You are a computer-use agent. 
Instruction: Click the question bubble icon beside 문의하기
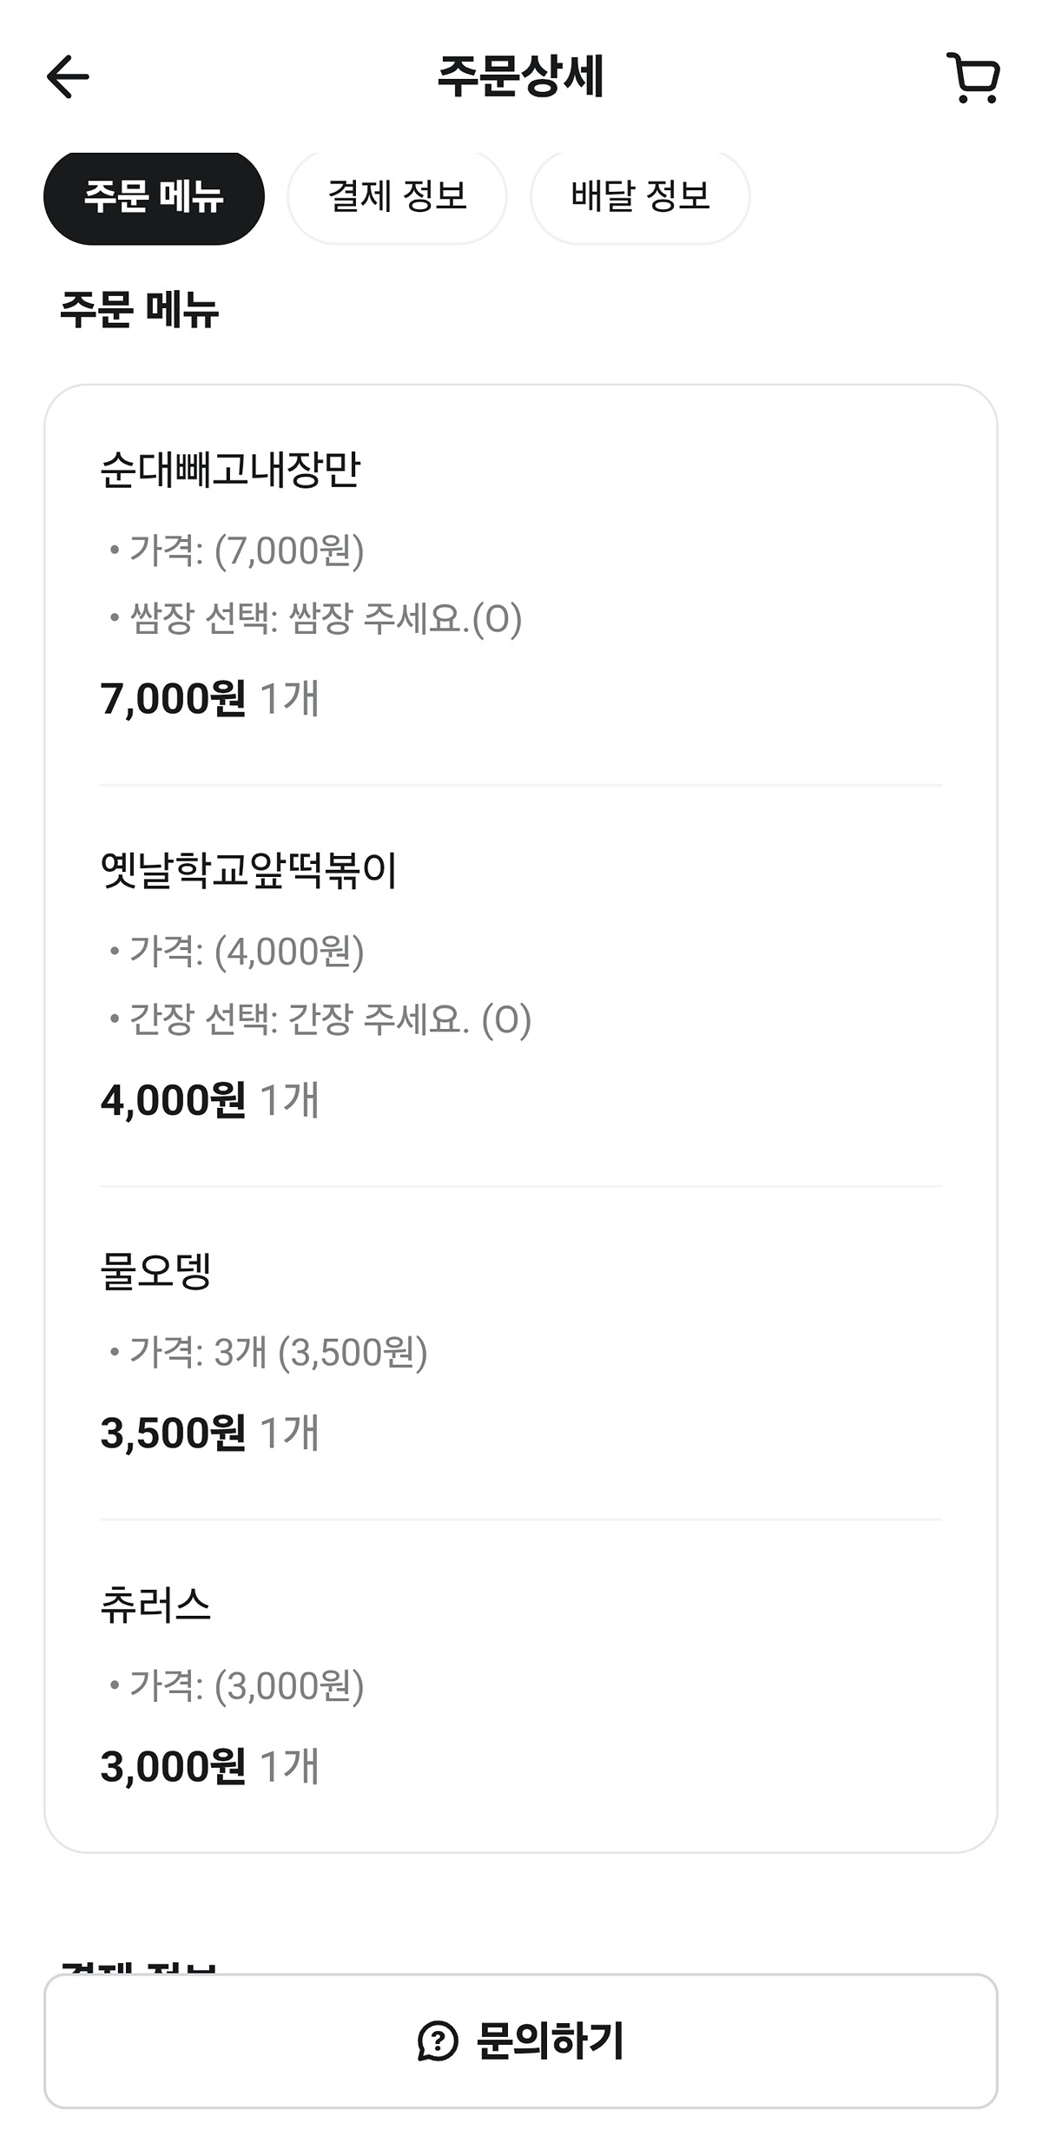pyautogui.click(x=438, y=2041)
